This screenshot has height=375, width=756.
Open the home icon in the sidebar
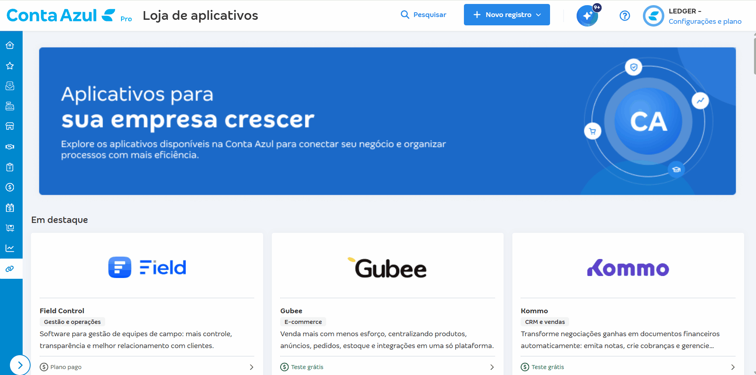(x=10, y=45)
